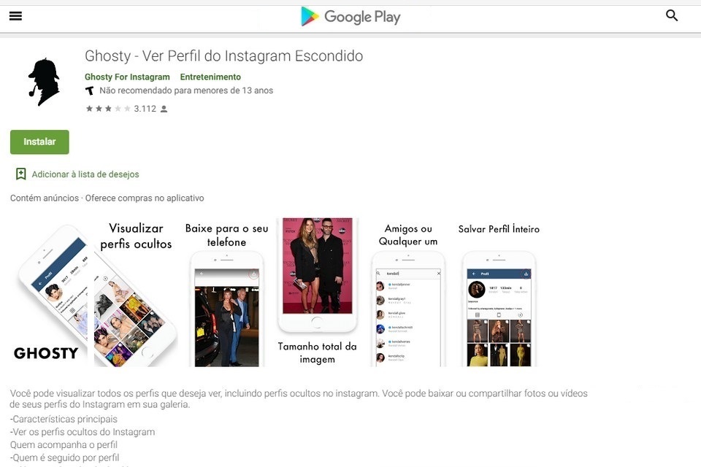Open the 'Salvar Perfil Inteiro' screenshot
The height and width of the screenshot is (467, 701).
coord(499,293)
